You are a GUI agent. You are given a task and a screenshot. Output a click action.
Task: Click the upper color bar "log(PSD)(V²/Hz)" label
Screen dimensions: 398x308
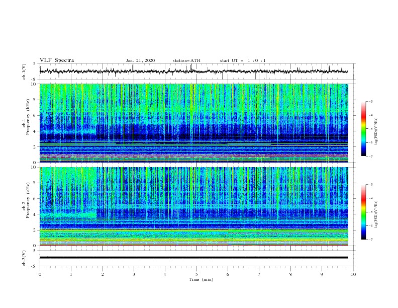[376, 131]
